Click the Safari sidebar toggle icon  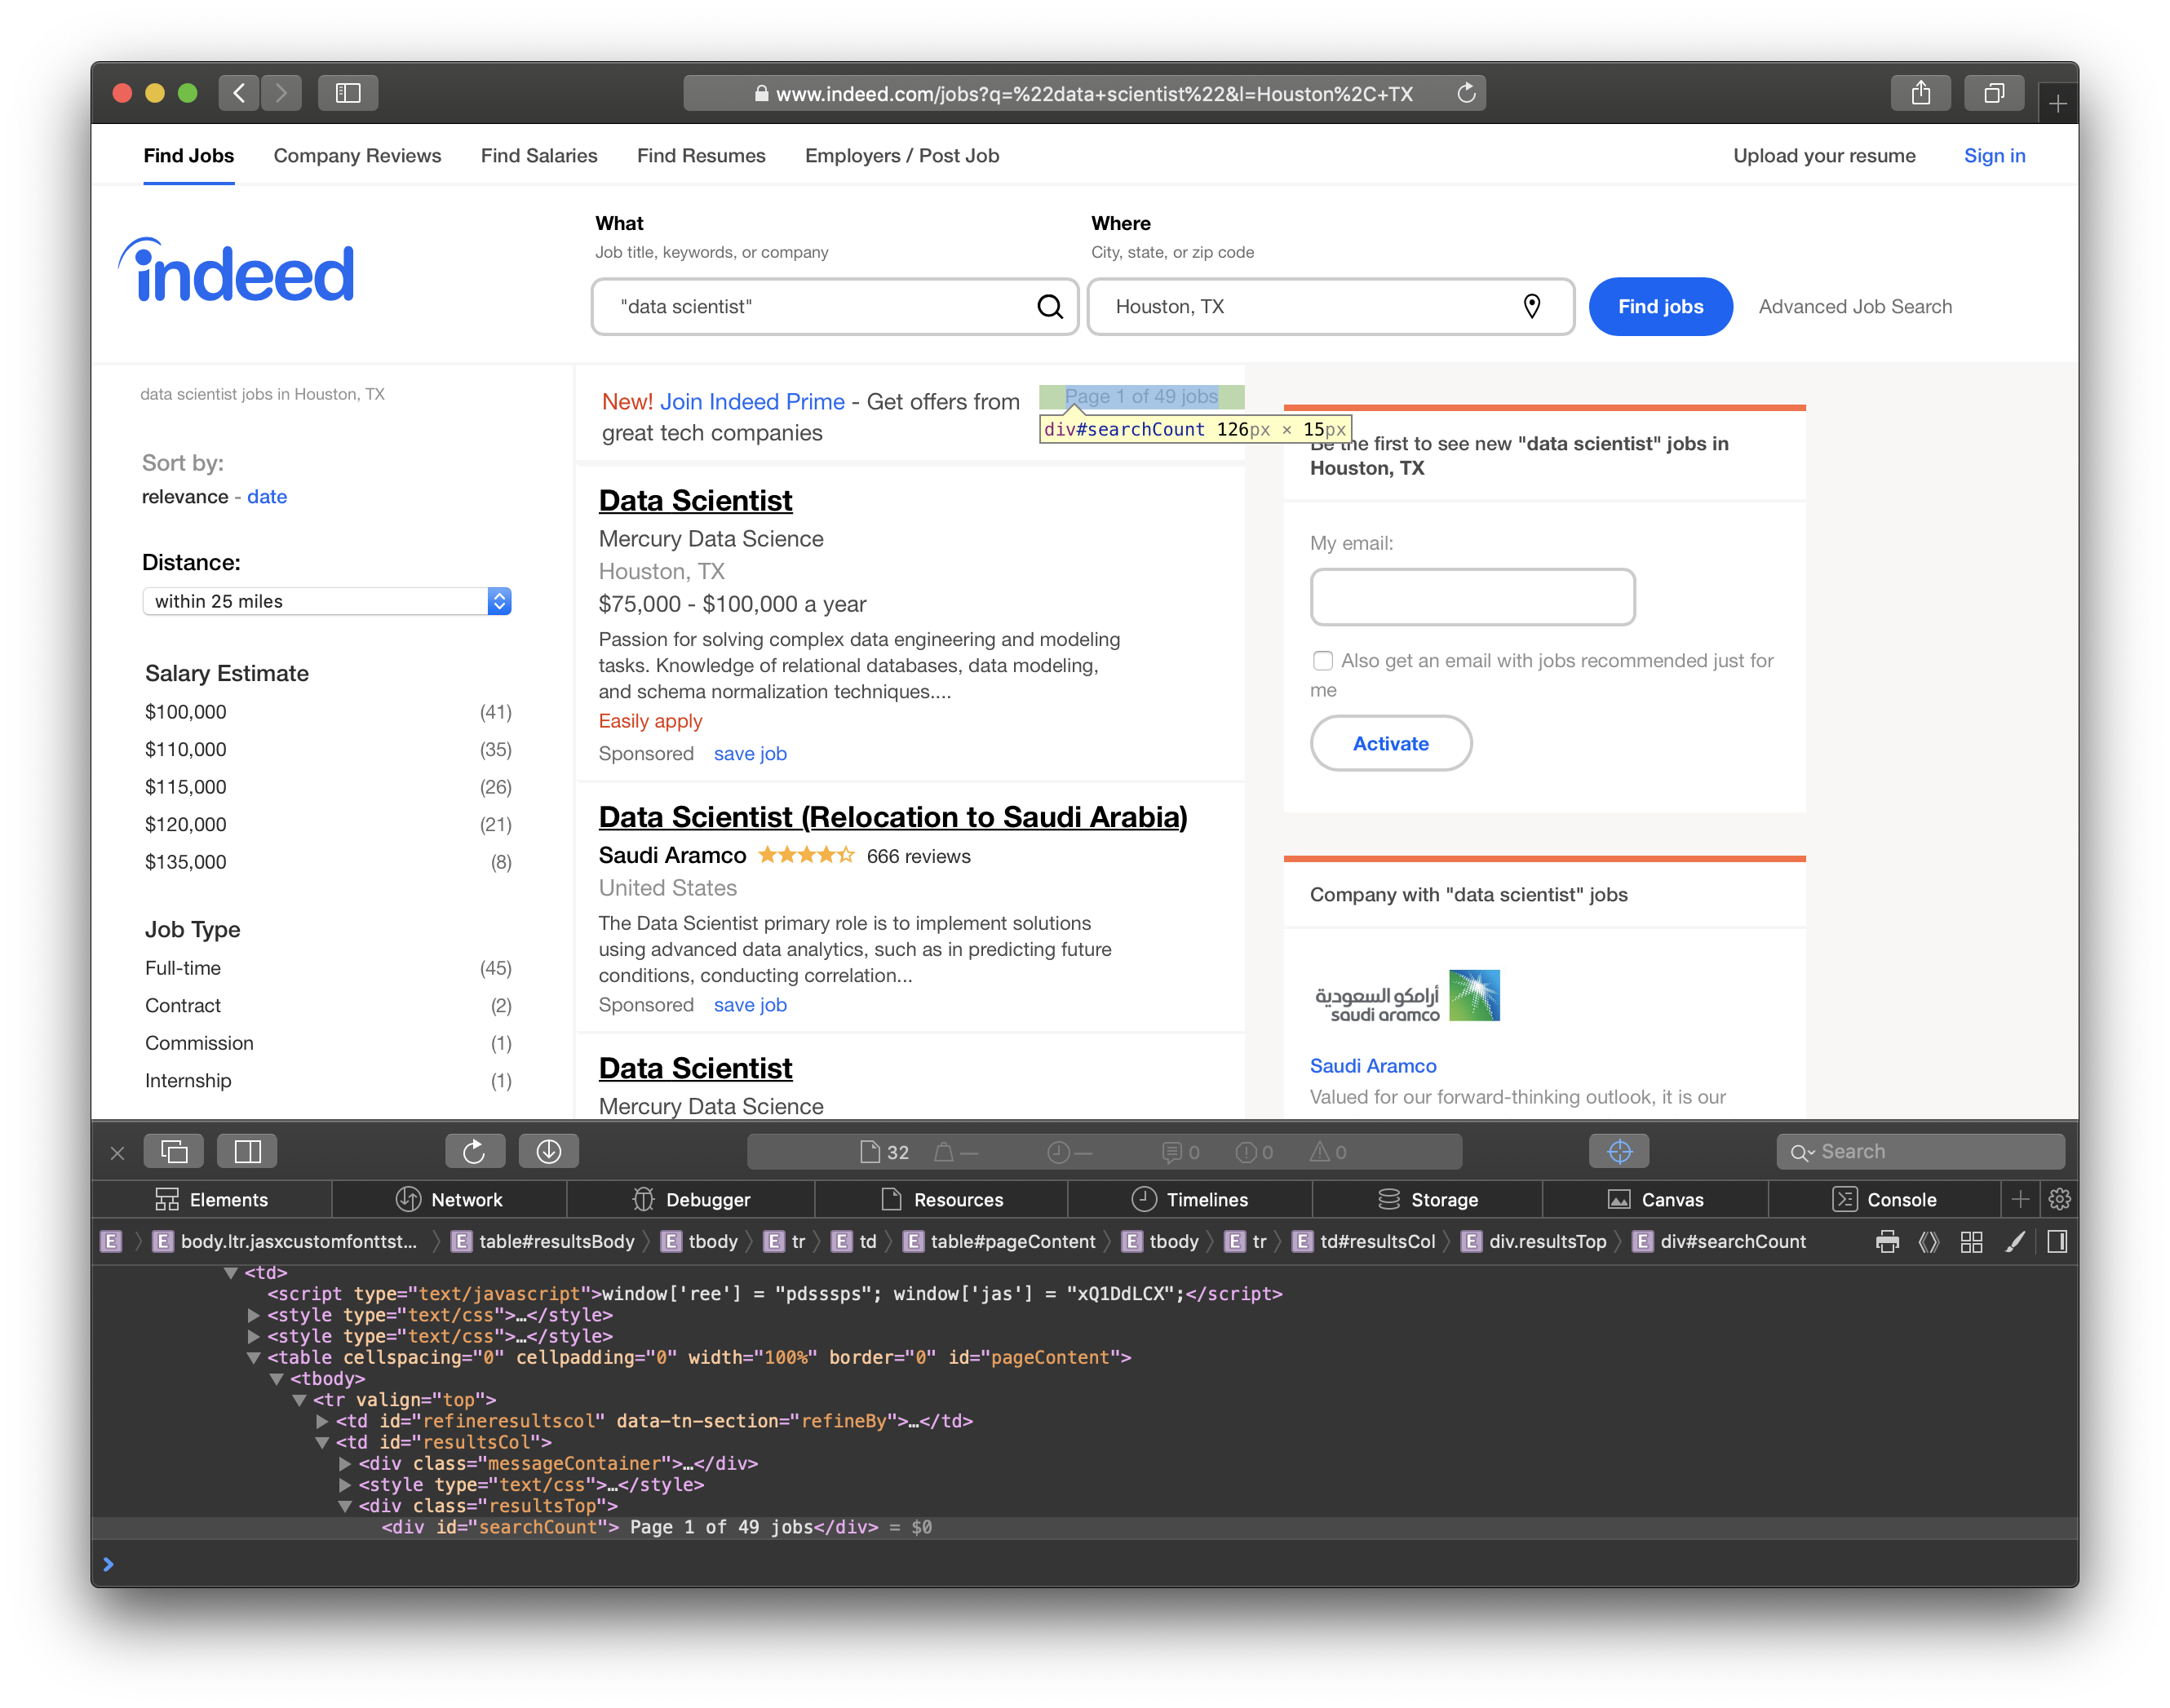tap(348, 93)
